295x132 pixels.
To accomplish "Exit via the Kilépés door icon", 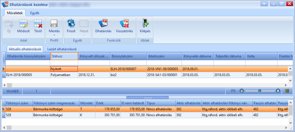I will pyautogui.click(x=145, y=23).
